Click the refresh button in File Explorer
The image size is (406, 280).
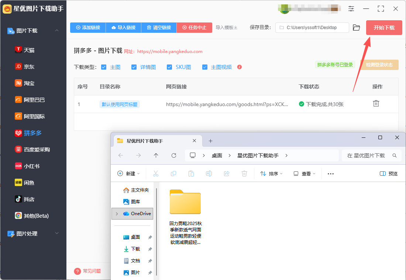point(174,155)
